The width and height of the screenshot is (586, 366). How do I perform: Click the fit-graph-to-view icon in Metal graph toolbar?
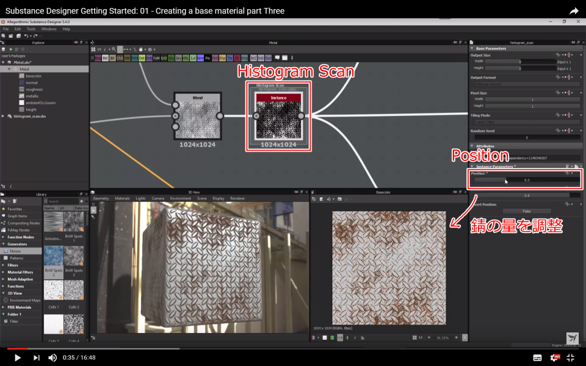pos(93,49)
